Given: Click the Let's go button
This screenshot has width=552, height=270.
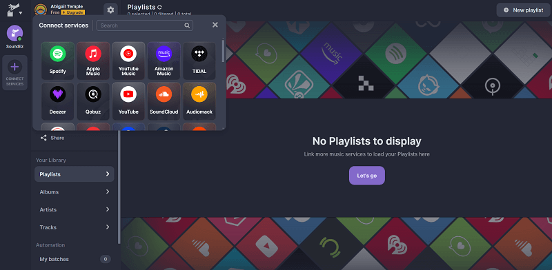Looking at the screenshot, I should (x=367, y=176).
